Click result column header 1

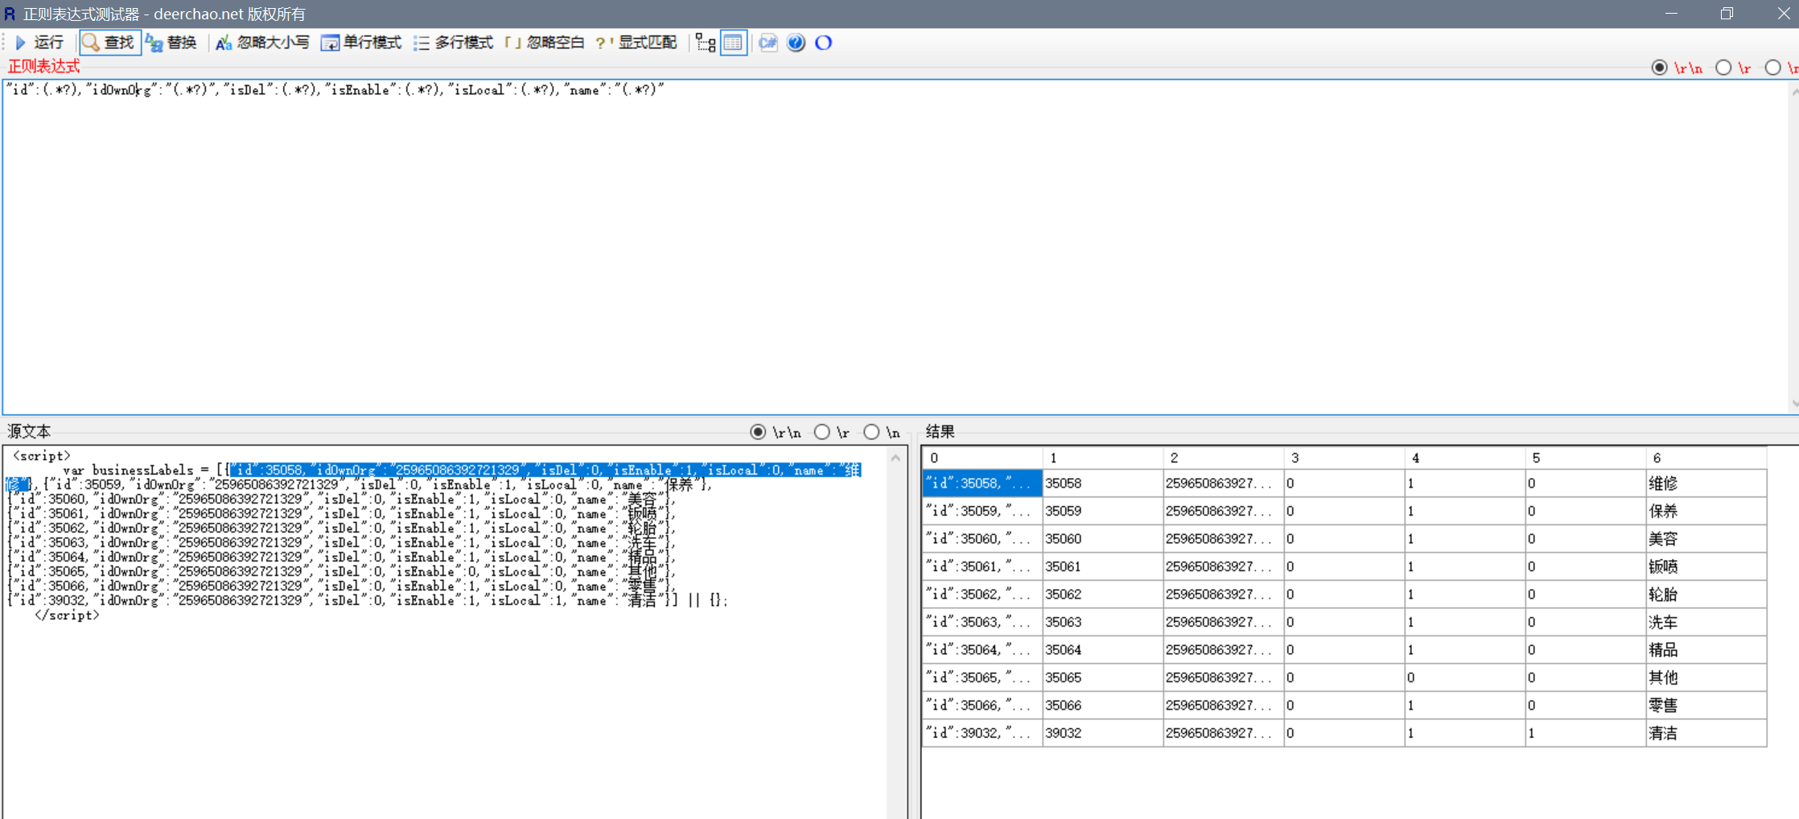click(1102, 458)
